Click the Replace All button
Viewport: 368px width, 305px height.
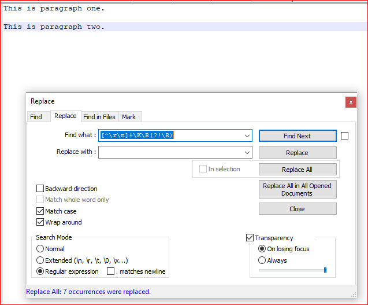tap(298, 170)
